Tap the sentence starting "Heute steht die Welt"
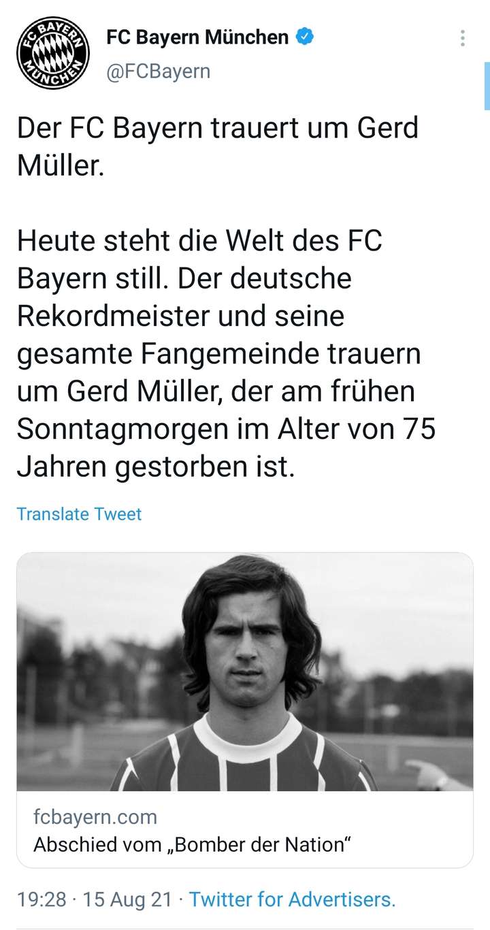This screenshot has width=490, height=930. coord(199,242)
